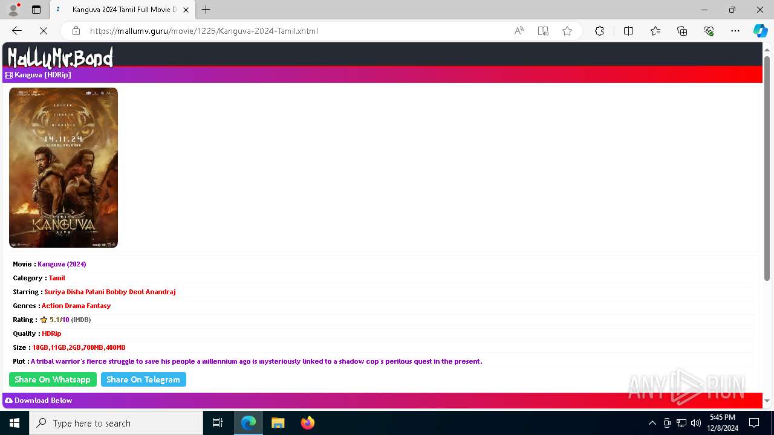Viewport: 774px width, 435px height.
Task: Stop loading the page
Action: (x=44, y=31)
